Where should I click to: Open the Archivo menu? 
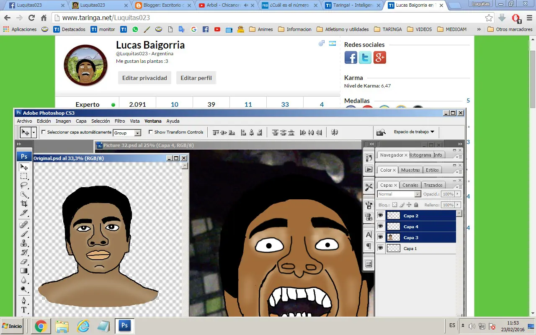tap(24, 121)
